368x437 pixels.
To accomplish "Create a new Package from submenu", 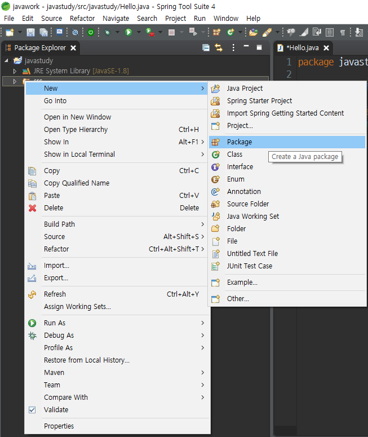I will click(x=287, y=142).
